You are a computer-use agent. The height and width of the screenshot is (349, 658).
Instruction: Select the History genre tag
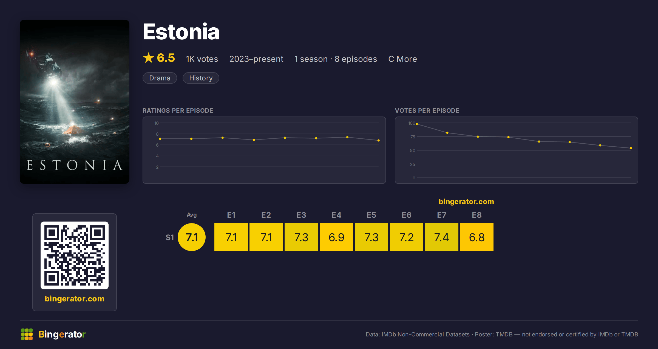point(201,78)
